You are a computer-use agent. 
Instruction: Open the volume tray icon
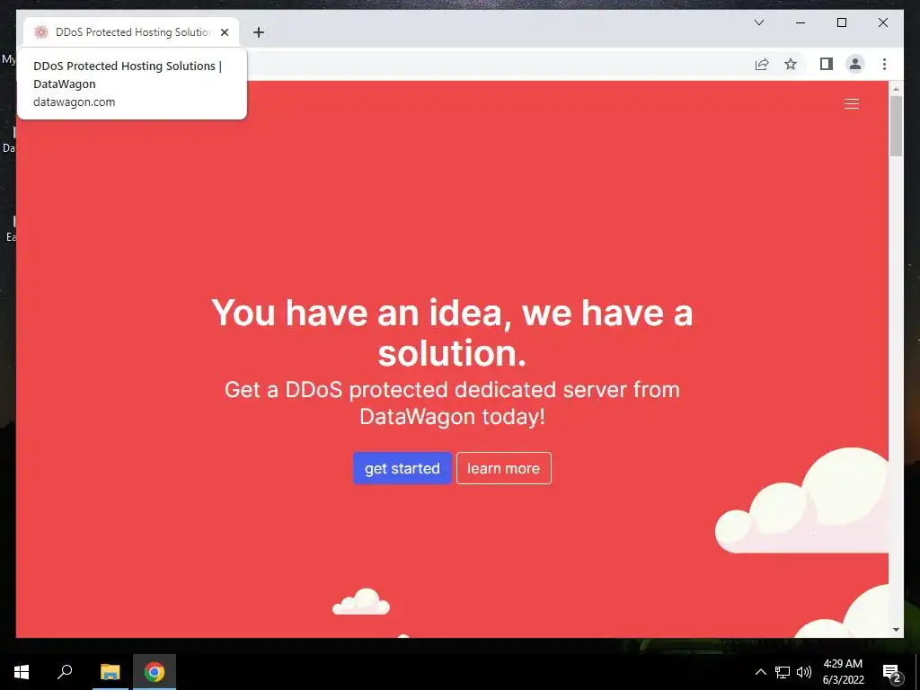[x=804, y=672]
